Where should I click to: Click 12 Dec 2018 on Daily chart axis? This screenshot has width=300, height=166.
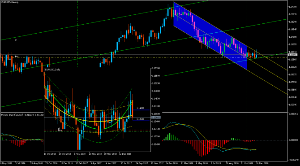point(125,154)
